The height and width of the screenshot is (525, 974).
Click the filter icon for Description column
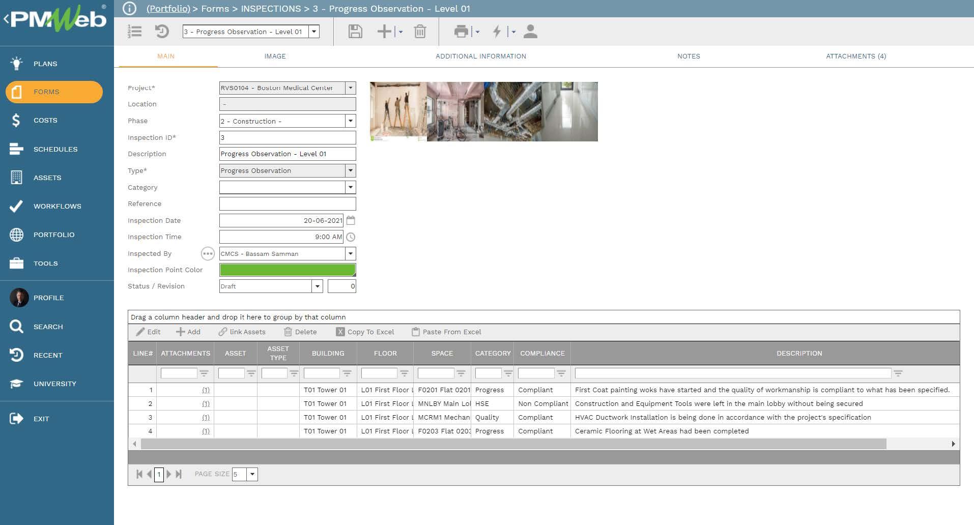coord(898,373)
